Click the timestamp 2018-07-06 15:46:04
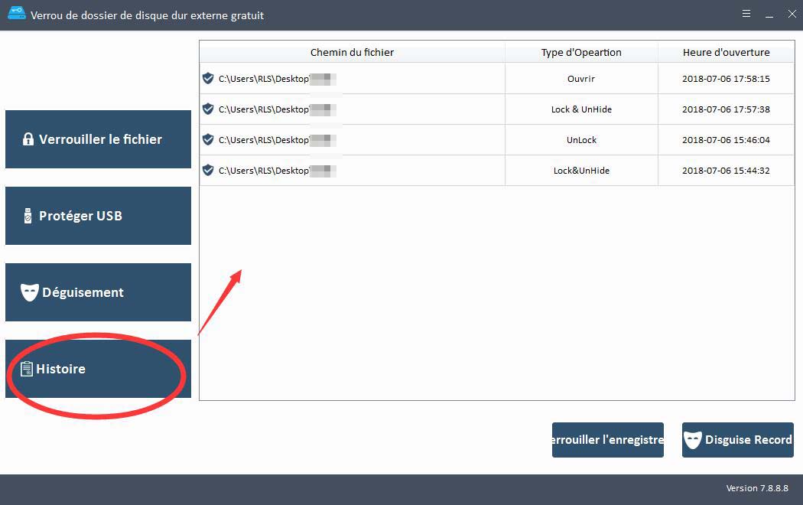The height and width of the screenshot is (505, 803). point(727,140)
